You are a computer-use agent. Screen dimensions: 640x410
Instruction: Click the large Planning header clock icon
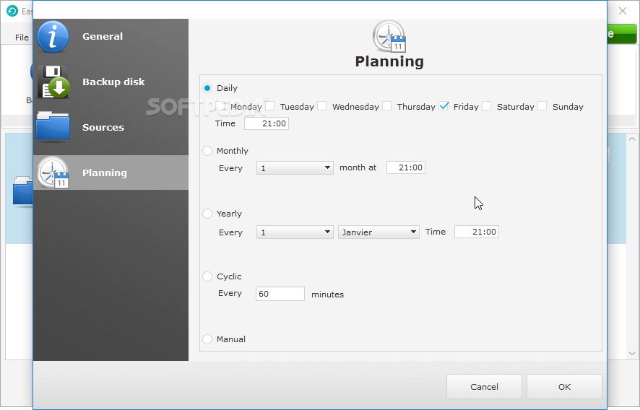389,36
